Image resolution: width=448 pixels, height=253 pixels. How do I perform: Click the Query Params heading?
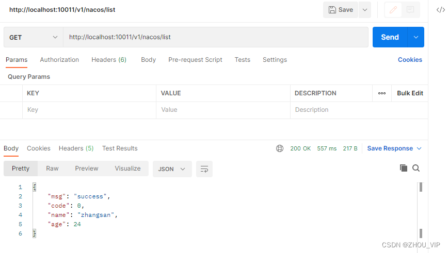click(29, 77)
